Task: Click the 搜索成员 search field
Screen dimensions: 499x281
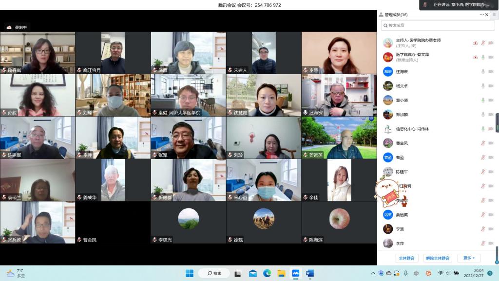Action: coord(438,25)
